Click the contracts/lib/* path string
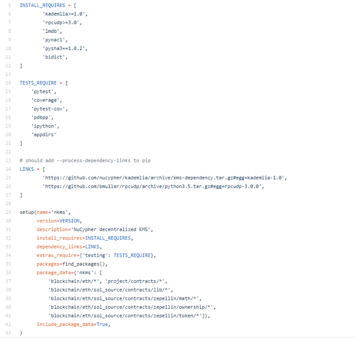This screenshot has height=338, width=355. [109, 290]
